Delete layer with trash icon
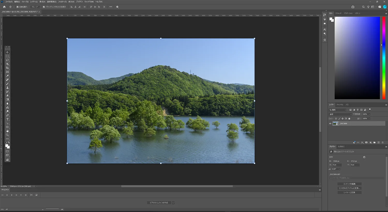 click(x=383, y=142)
